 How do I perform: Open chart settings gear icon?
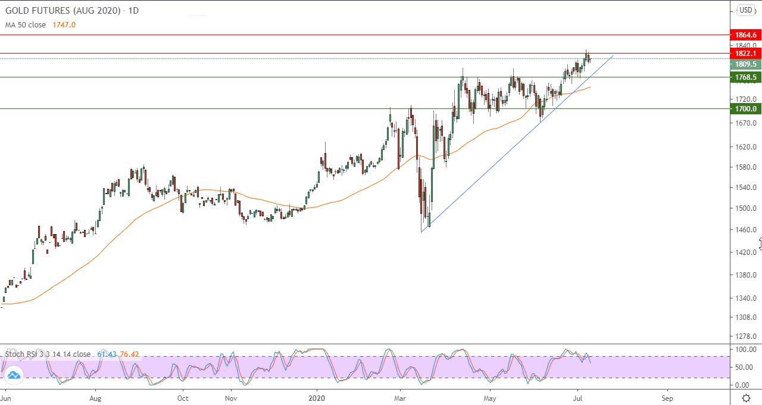[x=746, y=398]
